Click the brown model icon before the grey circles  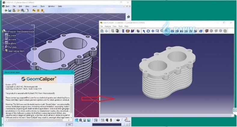tap(207, 31)
